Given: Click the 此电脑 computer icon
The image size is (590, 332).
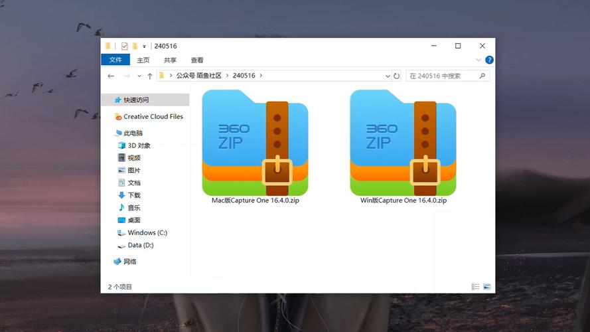Looking at the screenshot, I should click(118, 133).
